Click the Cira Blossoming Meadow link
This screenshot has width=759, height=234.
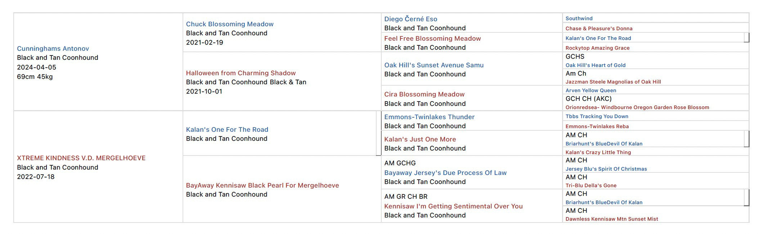coord(424,94)
